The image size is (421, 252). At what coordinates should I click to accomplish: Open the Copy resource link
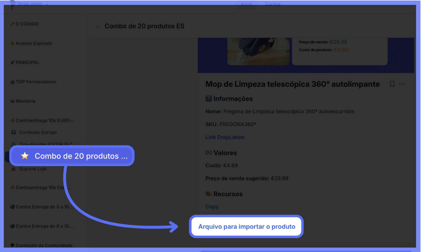pyautogui.click(x=212, y=207)
